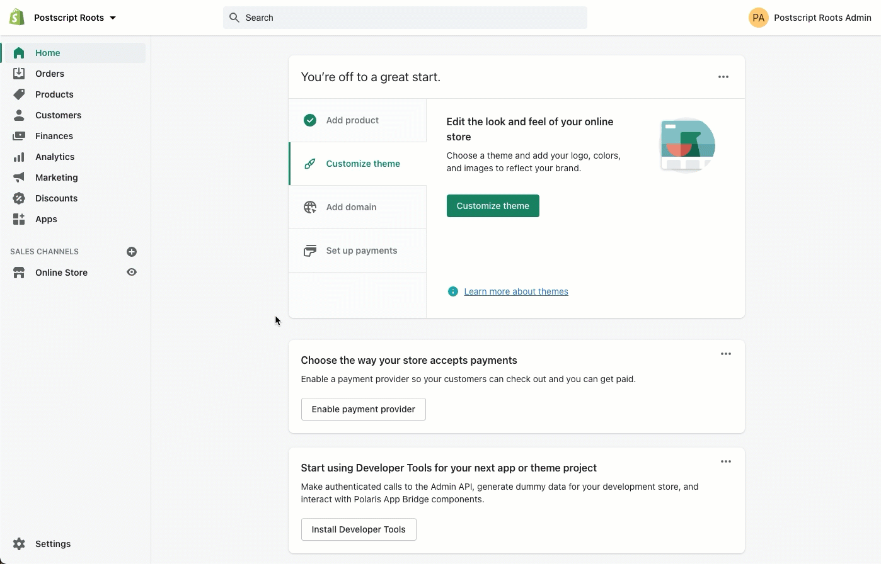Select the completed Add product step
The image size is (881, 564).
pos(352,120)
